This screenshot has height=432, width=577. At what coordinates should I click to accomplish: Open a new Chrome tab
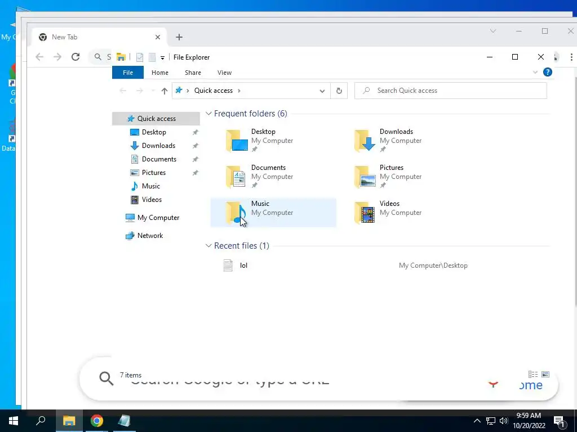coord(179,37)
